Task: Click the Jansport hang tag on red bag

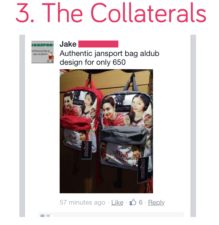Action: [x=86, y=150]
